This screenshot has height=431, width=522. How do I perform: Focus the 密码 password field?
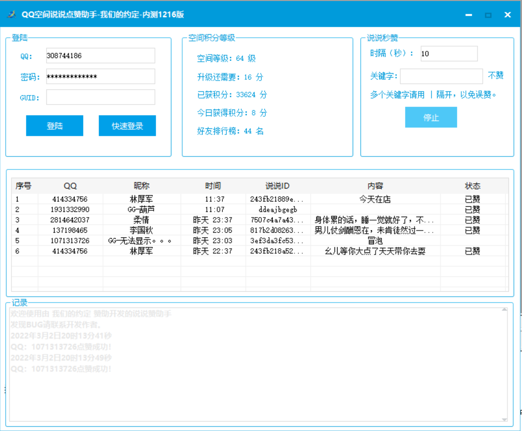pos(101,76)
